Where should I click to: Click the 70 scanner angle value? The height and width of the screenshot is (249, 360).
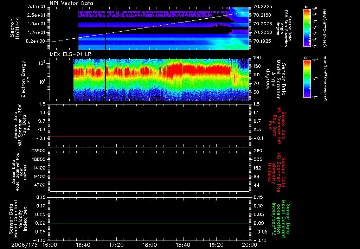click(x=256, y=84)
